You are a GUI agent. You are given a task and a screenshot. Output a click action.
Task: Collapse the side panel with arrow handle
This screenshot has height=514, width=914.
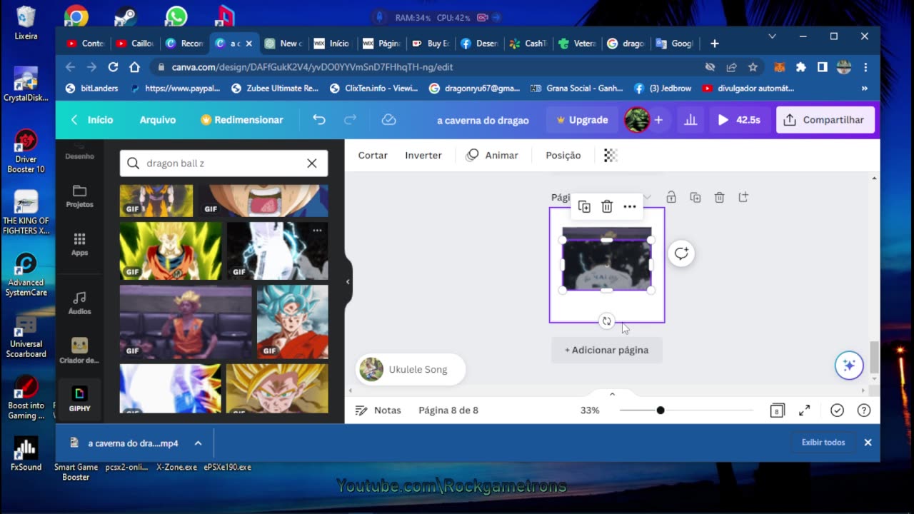(348, 282)
